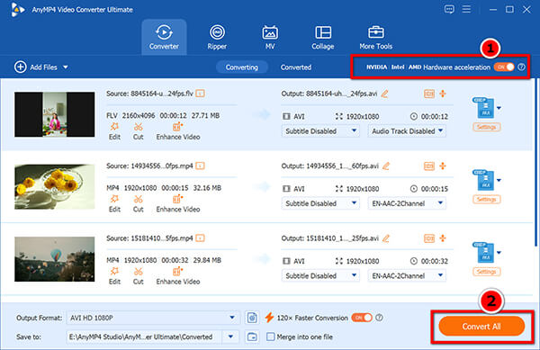
Task: Rename output 8845164 avi with pencil icon
Action: (x=384, y=94)
